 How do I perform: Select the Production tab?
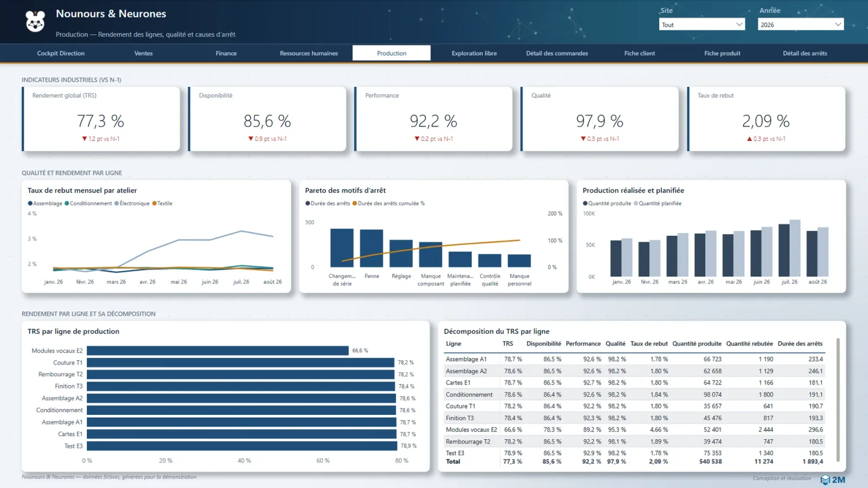(392, 53)
